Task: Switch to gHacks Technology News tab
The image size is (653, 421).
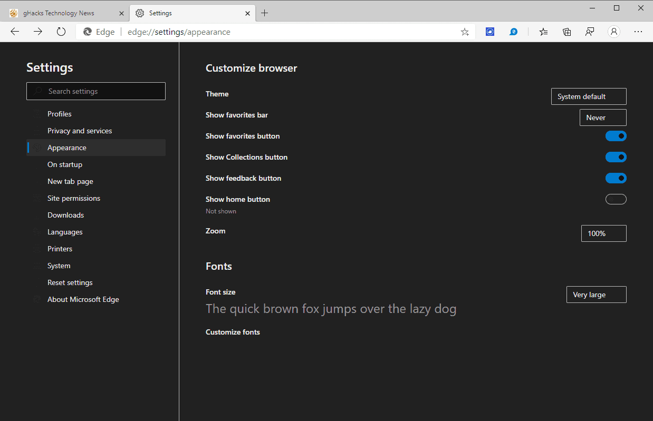Action: coord(67,13)
